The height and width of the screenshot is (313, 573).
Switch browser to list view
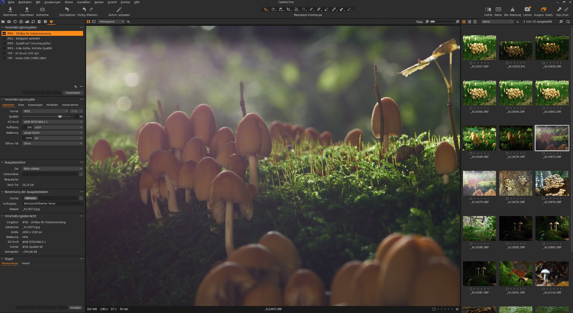(x=469, y=21)
